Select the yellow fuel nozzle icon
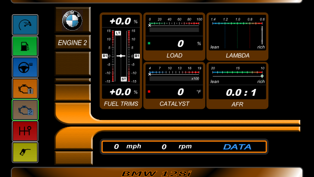Image resolution: width=314 pixels, height=177 pixels. pos(25,152)
